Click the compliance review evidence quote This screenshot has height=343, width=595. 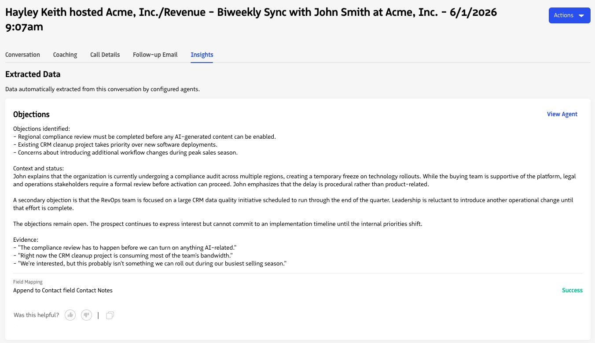tap(125, 248)
